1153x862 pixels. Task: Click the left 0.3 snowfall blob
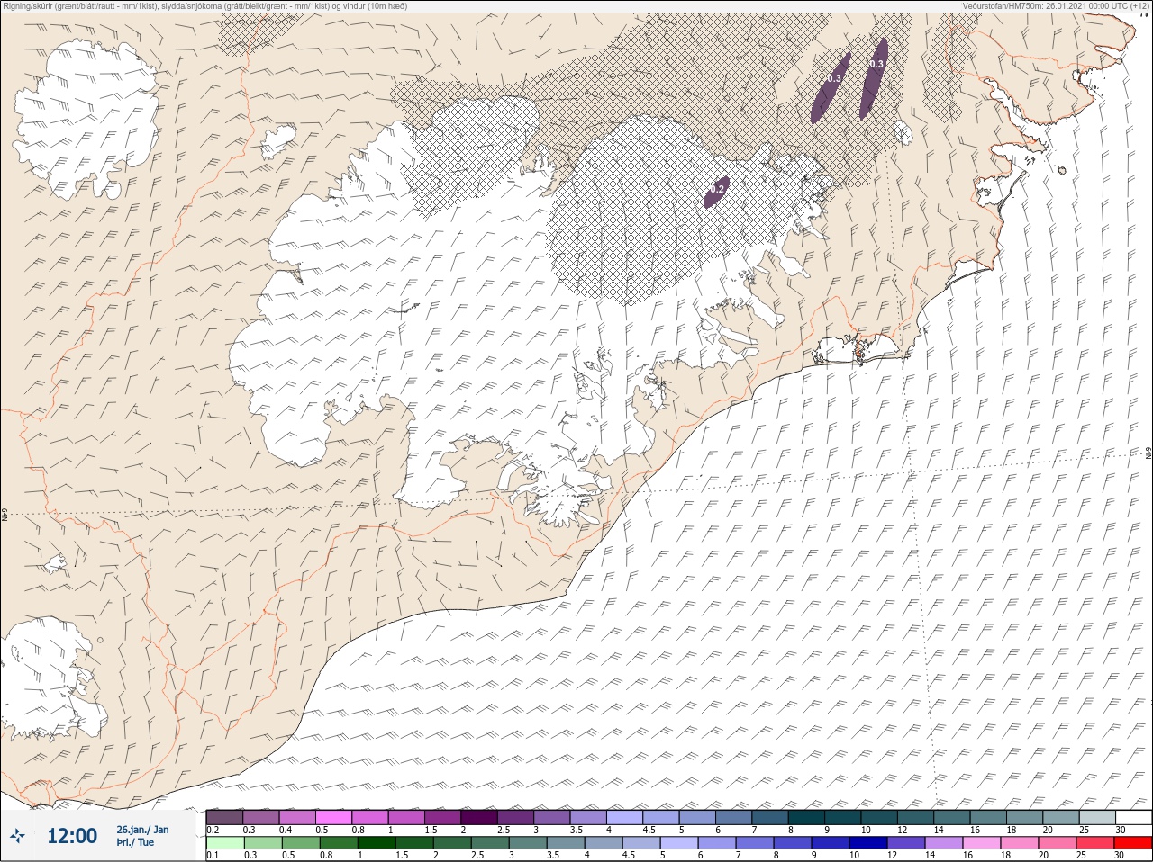pyautogui.click(x=831, y=87)
